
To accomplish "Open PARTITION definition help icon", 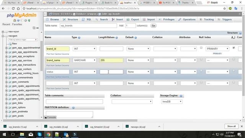I will tap(73, 108).
